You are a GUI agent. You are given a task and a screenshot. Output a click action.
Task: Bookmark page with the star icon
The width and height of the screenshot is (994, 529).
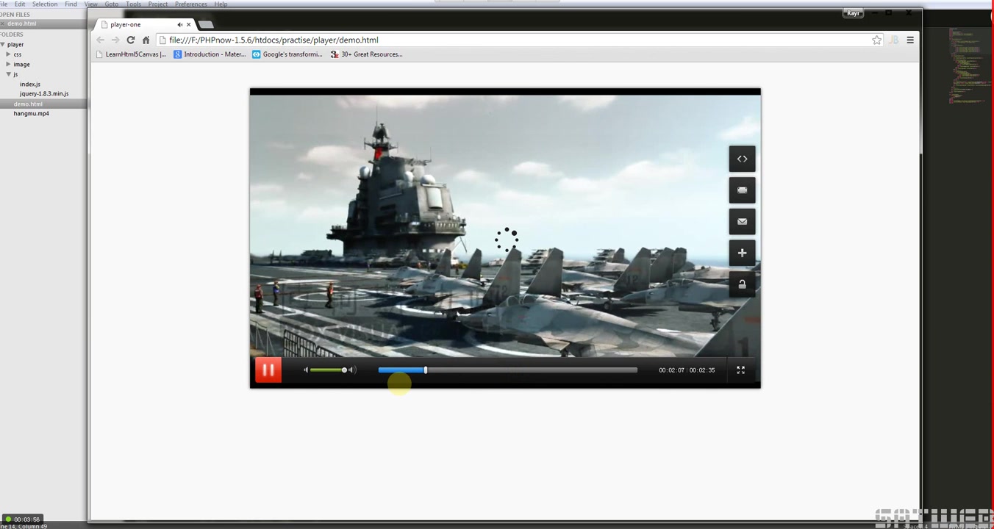(x=876, y=40)
